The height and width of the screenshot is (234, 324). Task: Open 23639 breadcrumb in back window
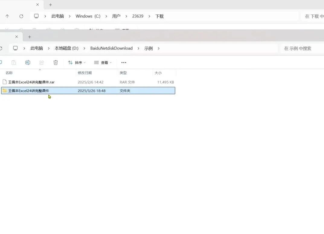[138, 16]
